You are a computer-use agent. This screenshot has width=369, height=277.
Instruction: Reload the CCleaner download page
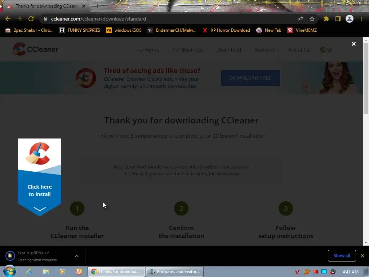click(31, 19)
